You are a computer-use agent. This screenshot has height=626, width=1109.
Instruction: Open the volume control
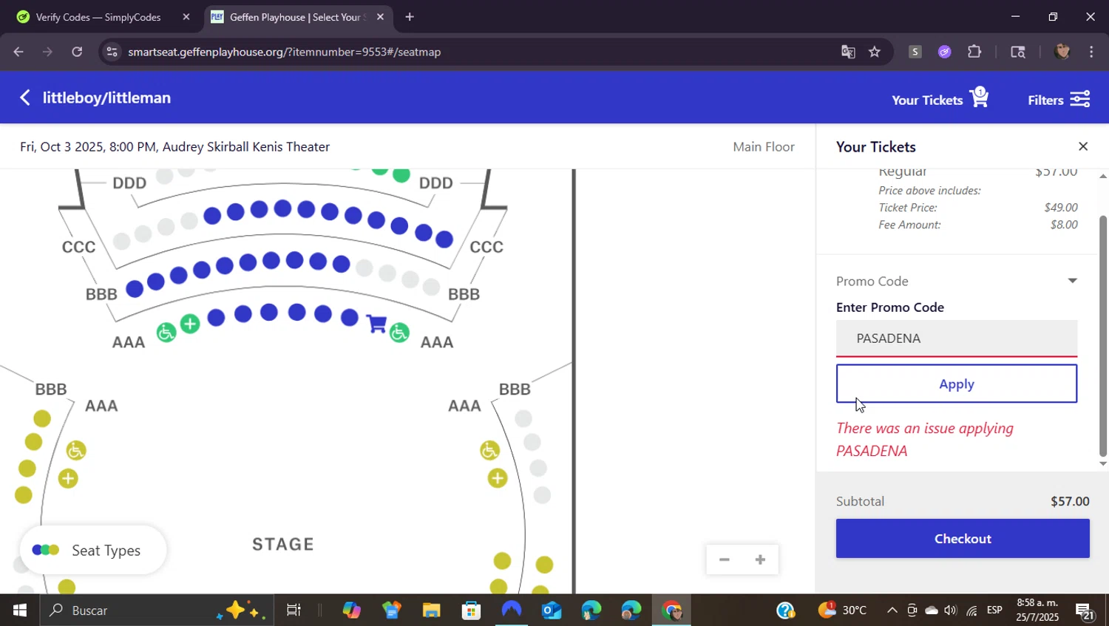(951, 610)
